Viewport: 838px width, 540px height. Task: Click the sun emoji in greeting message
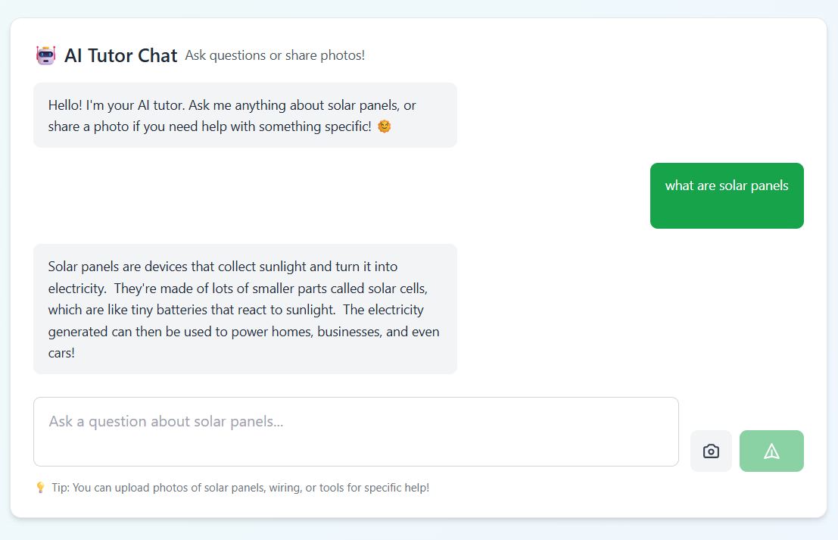click(385, 126)
